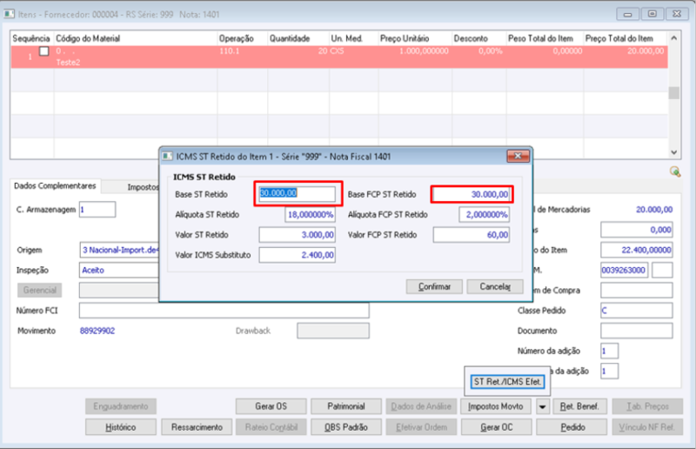
Task: Tick the checkbox in sequence row 1
Action: coord(44,51)
